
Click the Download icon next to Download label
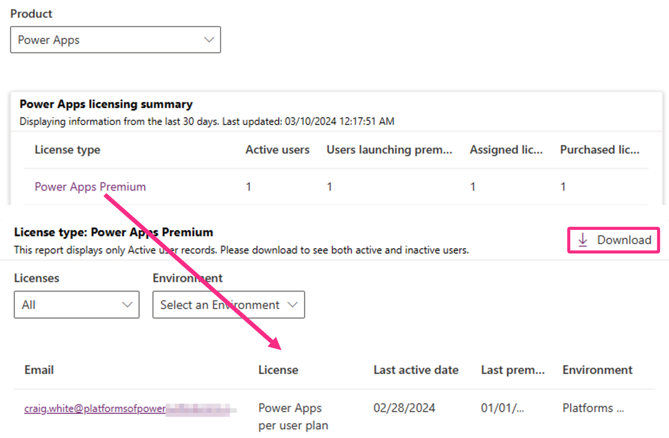583,240
